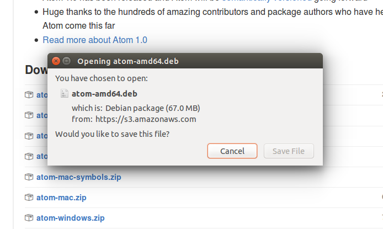The width and height of the screenshot is (383, 229).
Task: Click package icon beside atom-windows.zip
Action: 29,217
